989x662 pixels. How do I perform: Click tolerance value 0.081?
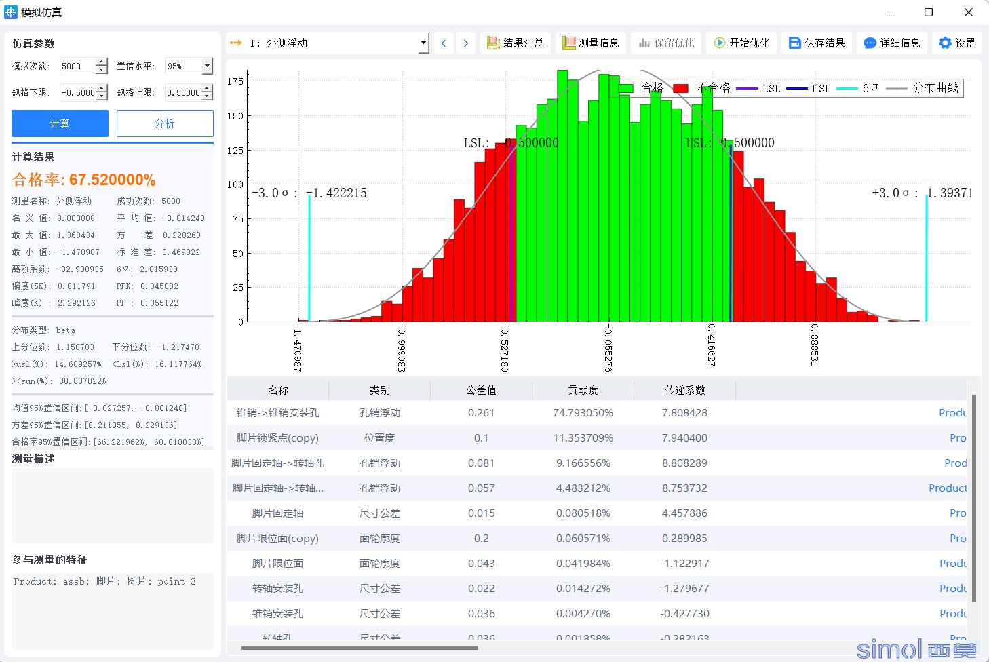pyautogui.click(x=482, y=463)
